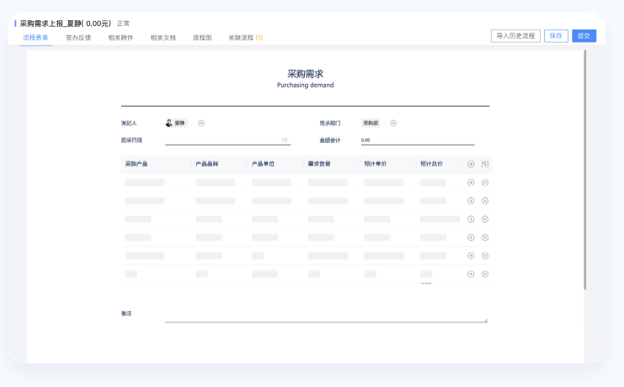Click the add icon next to 需求部门
Screen dimensions: 624x387
pyautogui.click(x=393, y=123)
